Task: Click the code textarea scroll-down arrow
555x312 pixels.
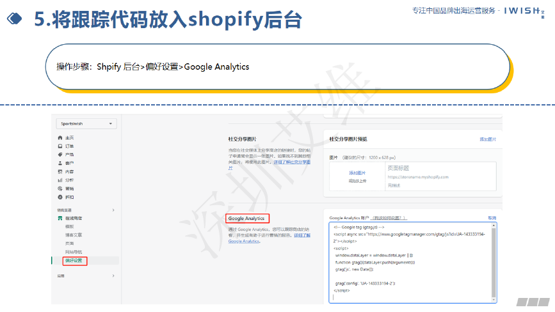Action: tap(494, 300)
